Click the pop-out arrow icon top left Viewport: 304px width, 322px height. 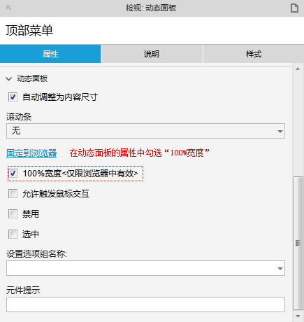[9, 8]
